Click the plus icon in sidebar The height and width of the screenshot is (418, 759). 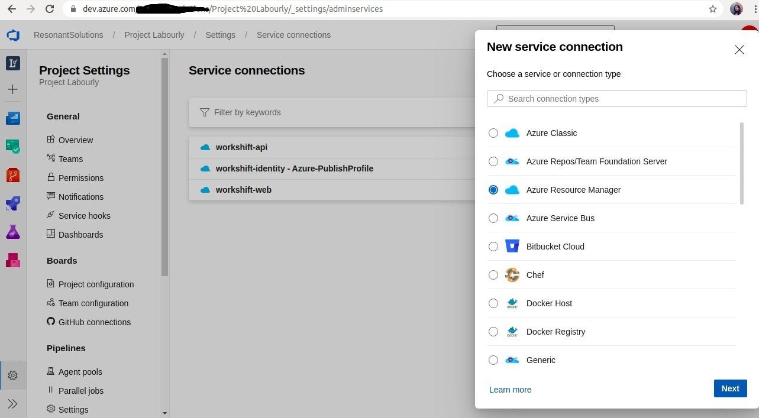(x=13, y=89)
